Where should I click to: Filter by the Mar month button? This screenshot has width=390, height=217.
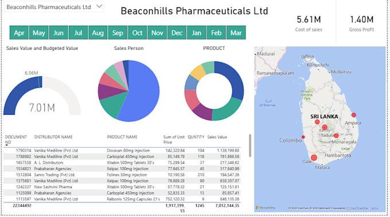click(236, 33)
